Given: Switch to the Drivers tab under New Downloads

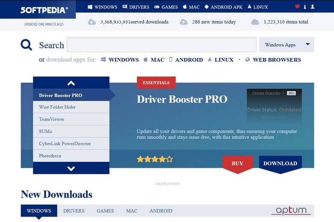Looking at the screenshot, I should tap(74, 211).
